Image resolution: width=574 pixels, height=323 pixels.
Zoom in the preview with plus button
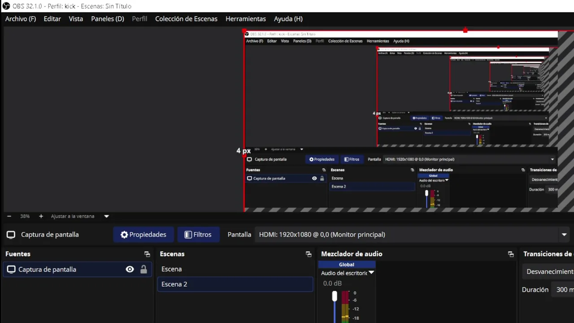coord(41,216)
